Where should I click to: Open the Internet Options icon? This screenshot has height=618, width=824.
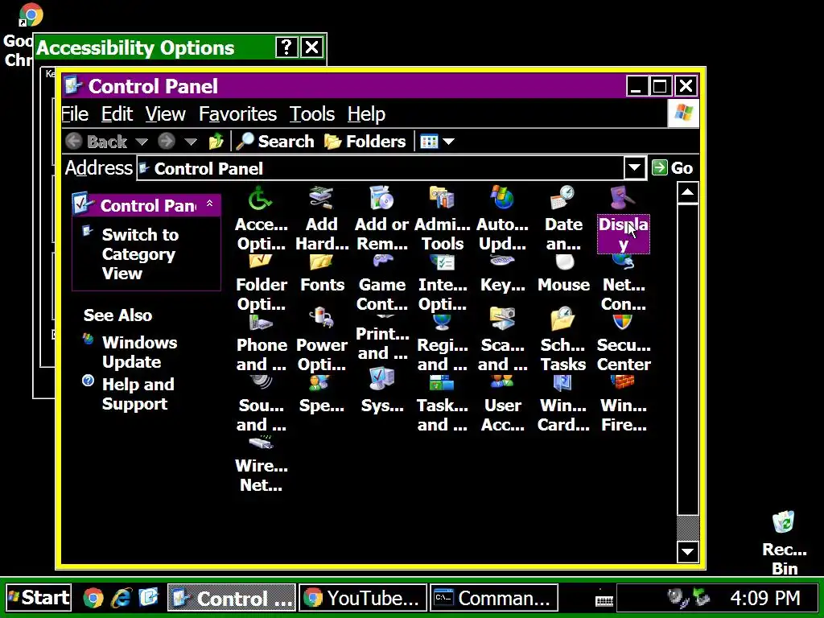click(x=443, y=284)
